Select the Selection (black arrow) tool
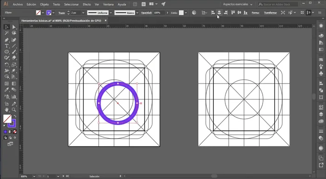The image size is (326, 179). coord(7,27)
